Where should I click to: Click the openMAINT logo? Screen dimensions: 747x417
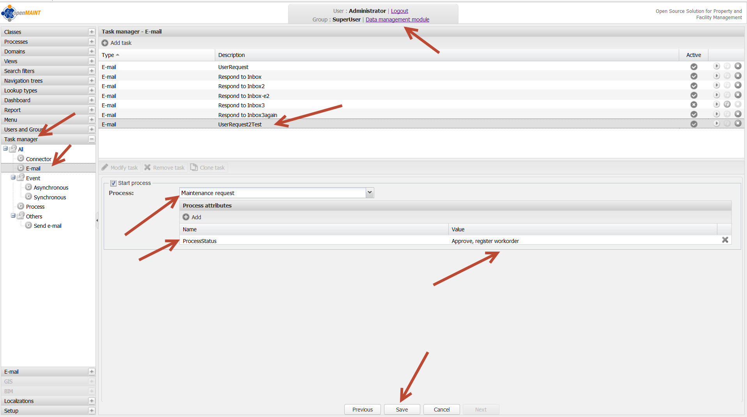21,13
